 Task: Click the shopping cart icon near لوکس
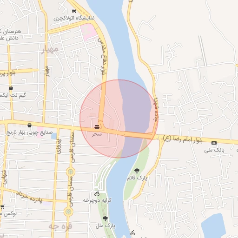(2, 207)
